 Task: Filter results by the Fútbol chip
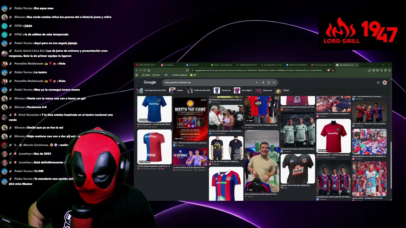coord(282,91)
